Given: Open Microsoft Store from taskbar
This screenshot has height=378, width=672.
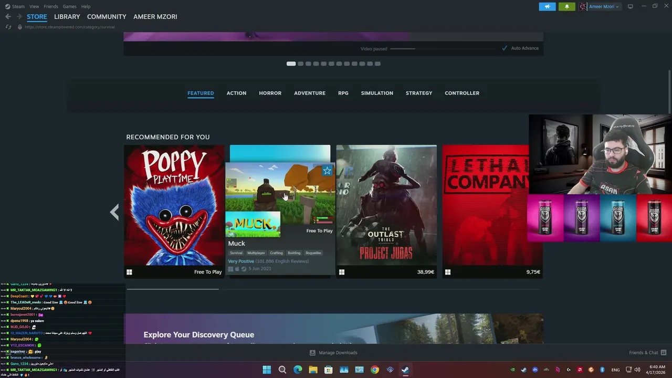Looking at the screenshot, I should pyautogui.click(x=328, y=370).
